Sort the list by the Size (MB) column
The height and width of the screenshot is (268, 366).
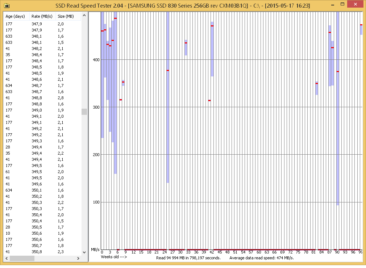point(68,16)
